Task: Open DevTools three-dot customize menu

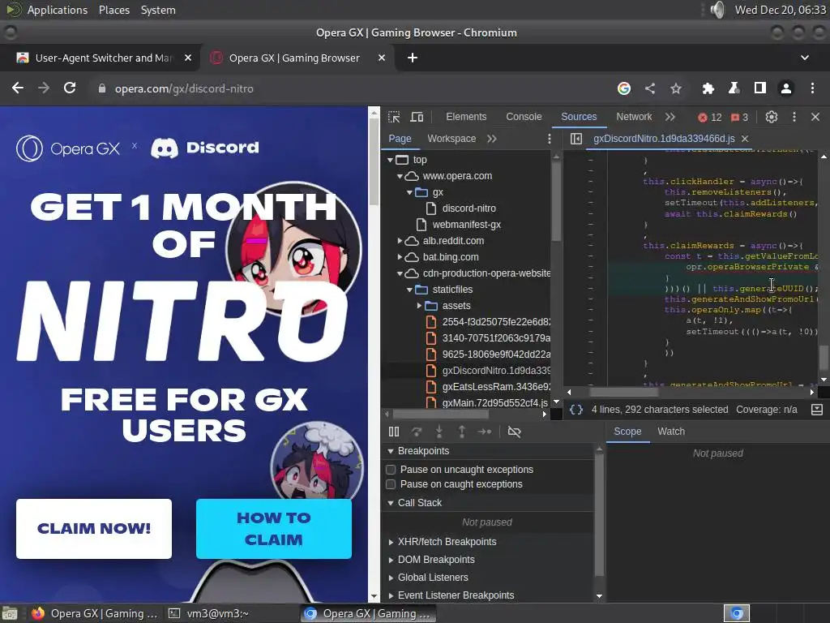Action: [794, 117]
